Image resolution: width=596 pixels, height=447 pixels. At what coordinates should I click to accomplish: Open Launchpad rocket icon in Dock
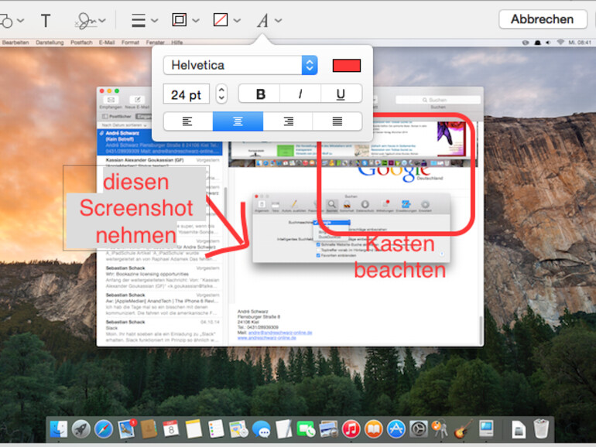coord(81,429)
